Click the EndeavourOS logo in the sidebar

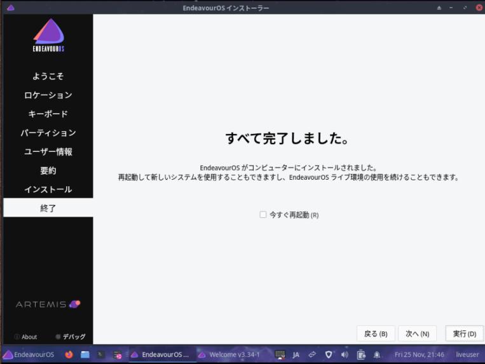48,35
